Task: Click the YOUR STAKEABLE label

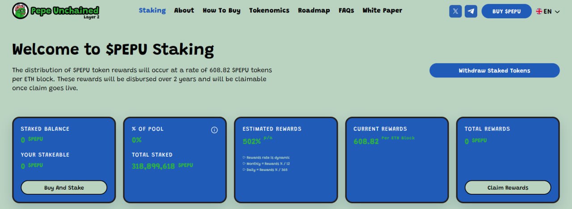Action: pyautogui.click(x=45, y=155)
